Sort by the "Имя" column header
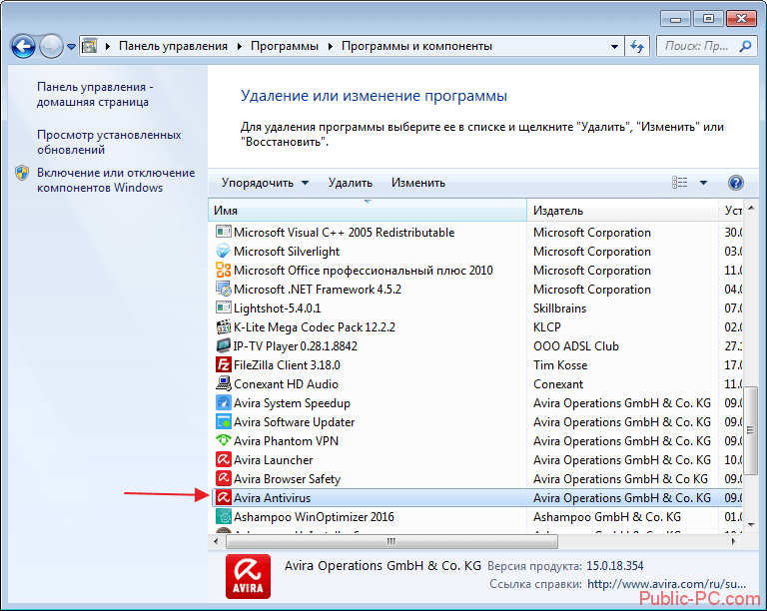Image resolution: width=767 pixels, height=611 pixels. [368, 211]
